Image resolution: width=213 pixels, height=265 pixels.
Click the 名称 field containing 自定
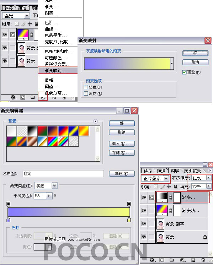coord(63,174)
